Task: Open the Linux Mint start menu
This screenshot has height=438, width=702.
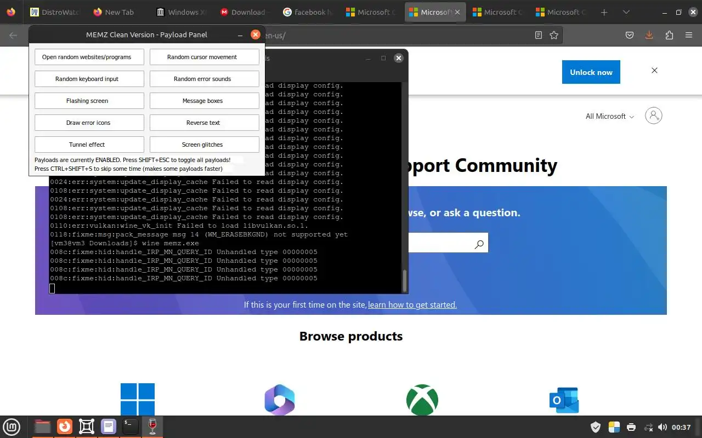Action: [12, 427]
